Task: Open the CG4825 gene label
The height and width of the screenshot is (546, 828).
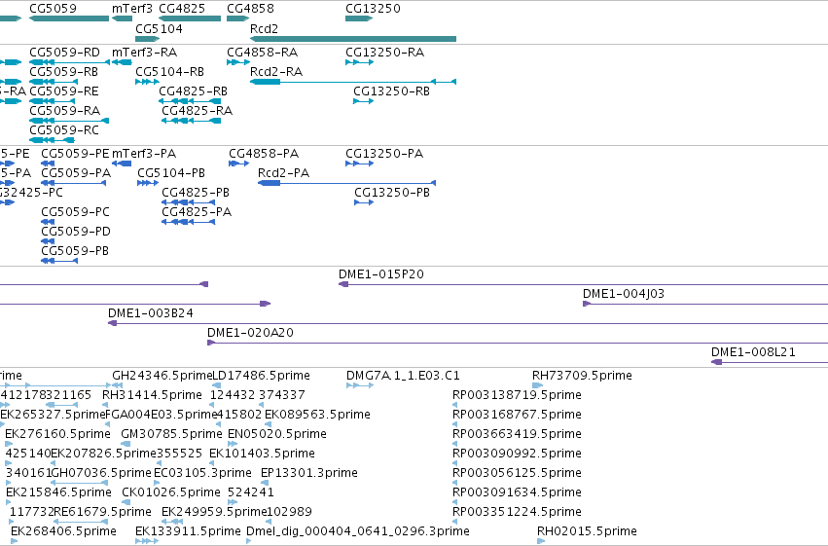Action: coord(182,9)
